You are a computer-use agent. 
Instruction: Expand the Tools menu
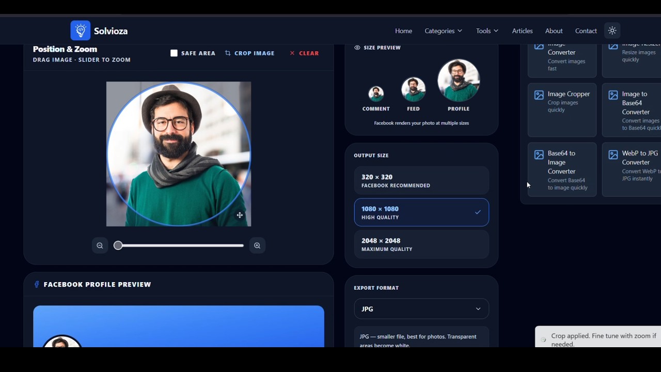(487, 31)
